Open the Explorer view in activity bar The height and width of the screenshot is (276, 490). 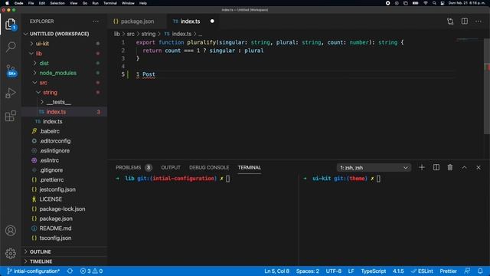(x=11, y=24)
